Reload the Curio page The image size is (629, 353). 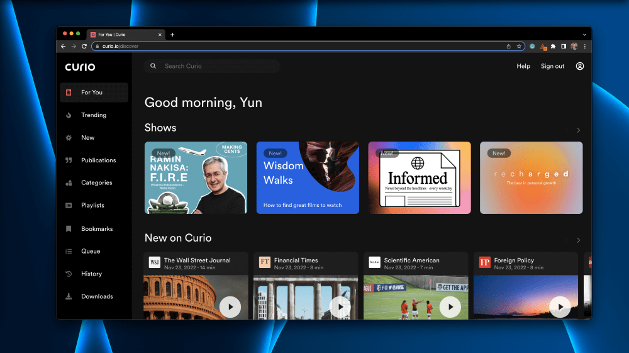(84, 46)
